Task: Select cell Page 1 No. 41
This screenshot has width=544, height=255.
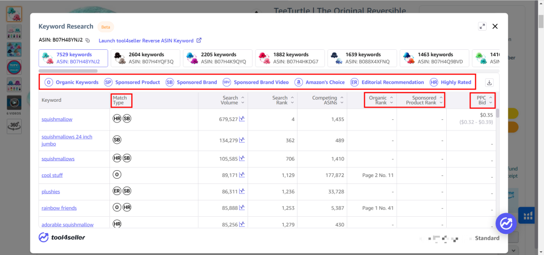Action: (x=378, y=208)
